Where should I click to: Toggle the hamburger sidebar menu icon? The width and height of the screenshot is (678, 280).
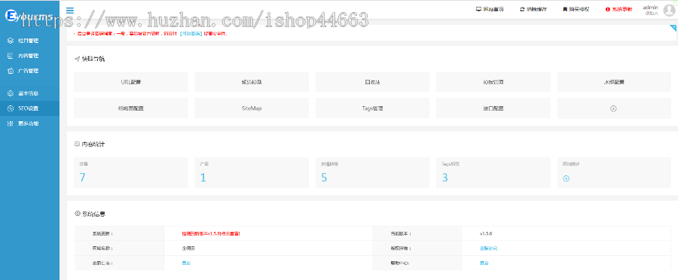[x=69, y=11]
